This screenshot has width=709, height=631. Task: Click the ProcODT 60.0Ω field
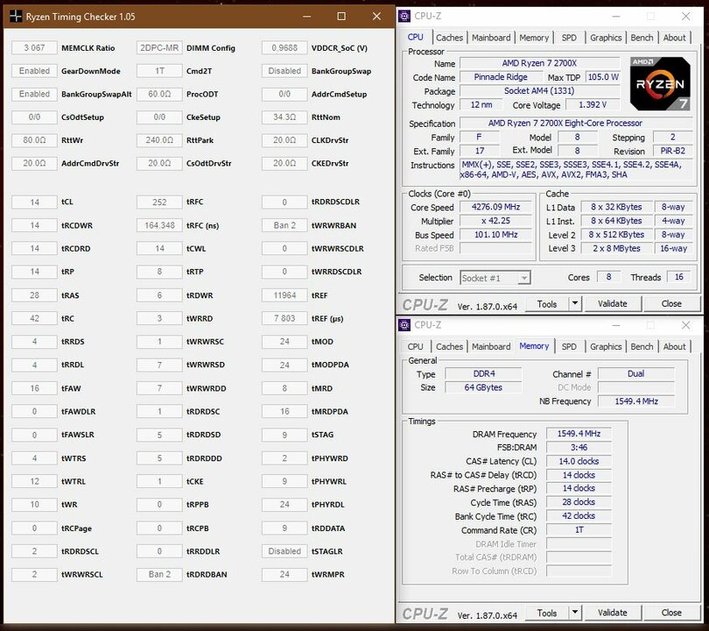159,94
